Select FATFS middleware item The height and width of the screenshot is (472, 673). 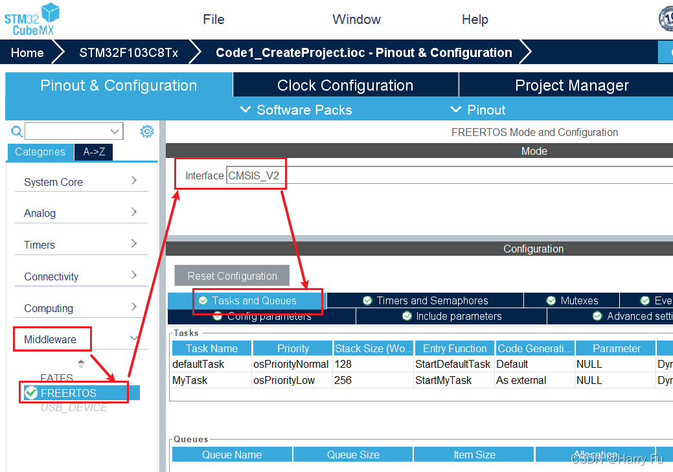coord(56,377)
